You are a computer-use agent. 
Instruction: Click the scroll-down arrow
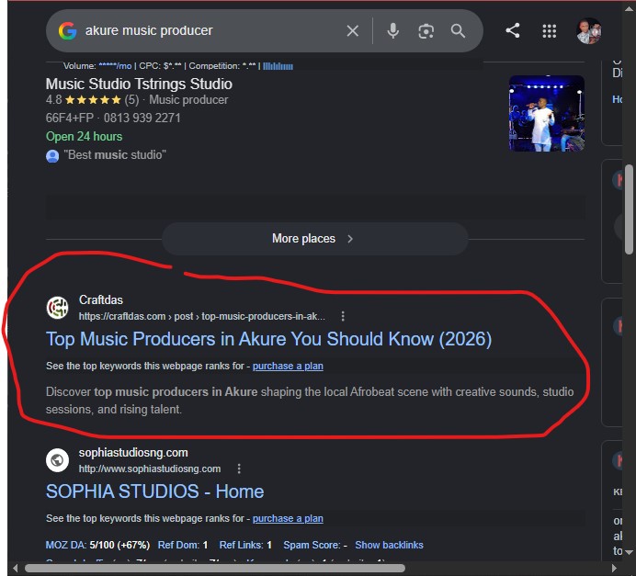point(629,552)
